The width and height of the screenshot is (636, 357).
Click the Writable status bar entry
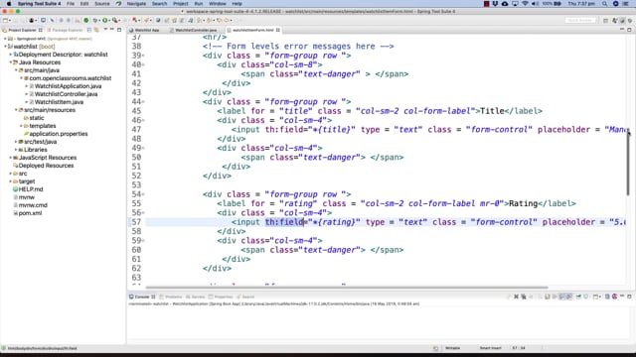[452, 348]
